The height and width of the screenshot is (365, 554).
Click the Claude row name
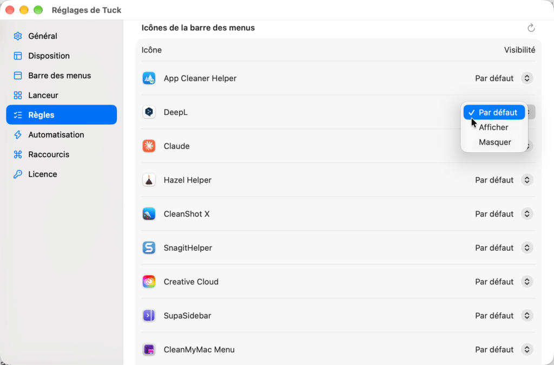pyautogui.click(x=177, y=146)
